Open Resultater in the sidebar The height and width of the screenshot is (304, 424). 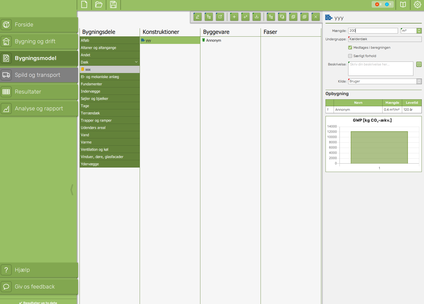[x=39, y=92]
